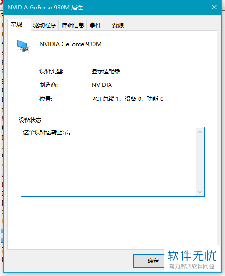The width and height of the screenshot is (225, 276).
Task: Click the device status scrollbar down arrow
Action: click(200, 192)
